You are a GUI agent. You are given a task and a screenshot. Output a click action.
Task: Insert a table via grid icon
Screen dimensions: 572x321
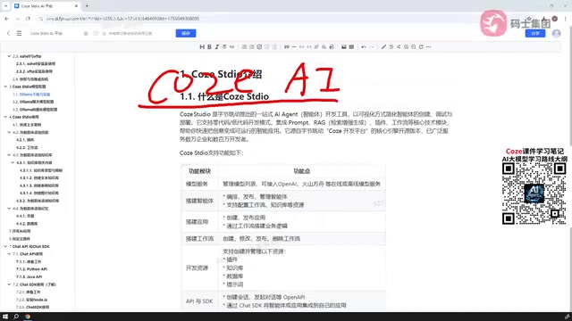click(x=351, y=47)
